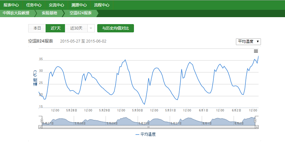The width and height of the screenshot is (285, 145).
Task: Click the navigator horizontal scrollbar thumb
Action: pos(148,127)
